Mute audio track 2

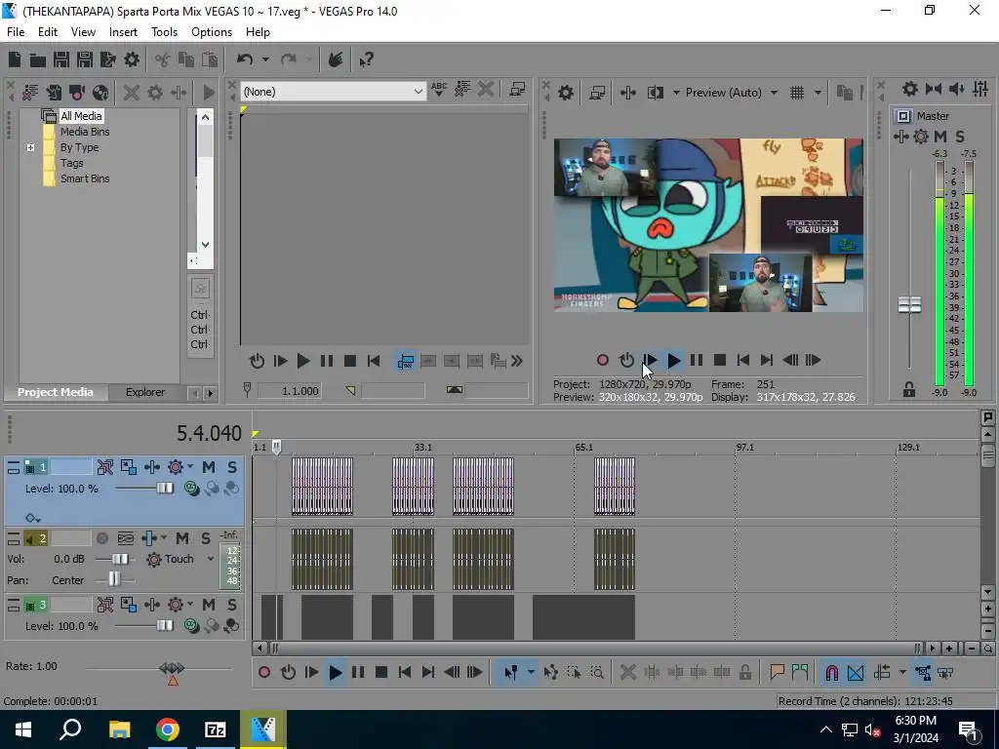[182, 538]
